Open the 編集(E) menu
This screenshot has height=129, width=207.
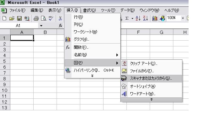[x=37, y=10]
